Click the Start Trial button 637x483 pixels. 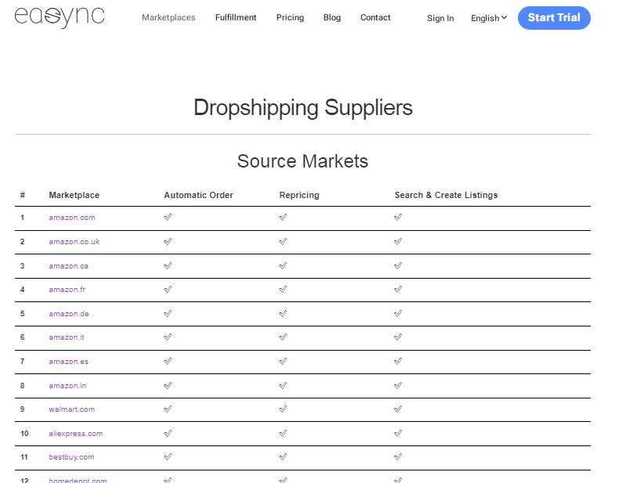point(554,18)
